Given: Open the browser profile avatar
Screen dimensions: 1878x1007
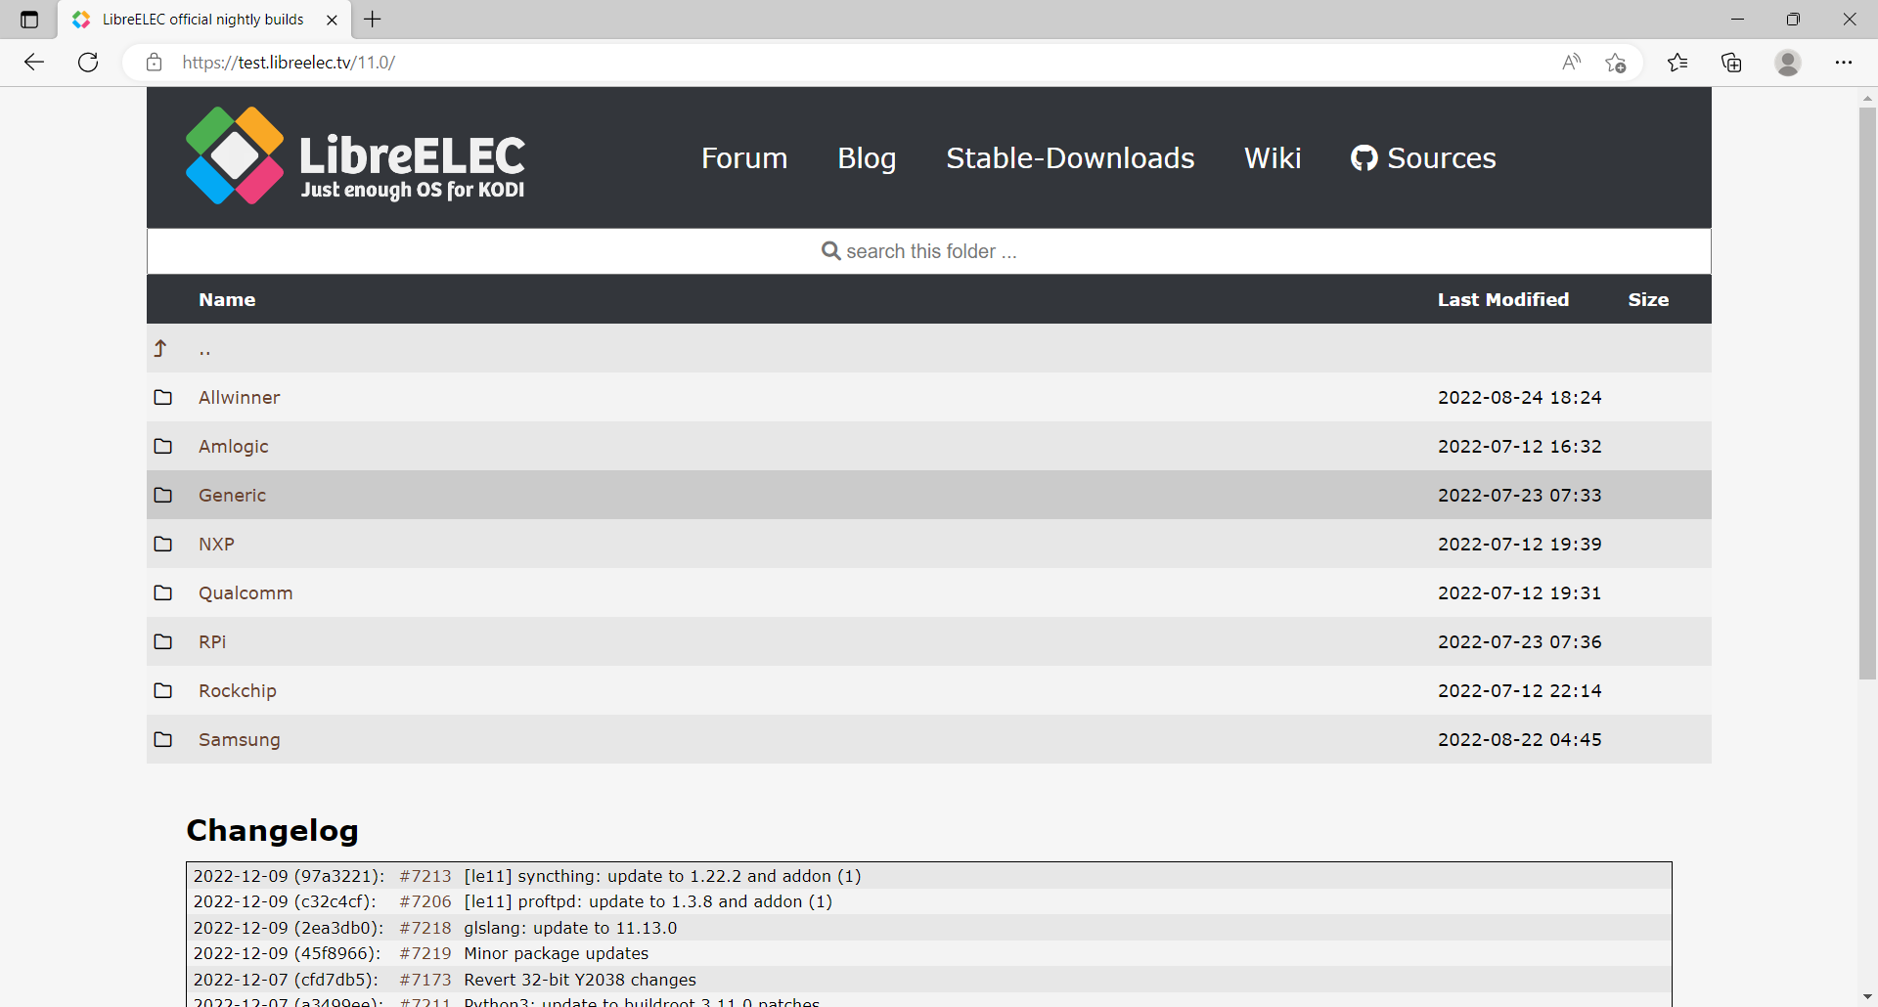Looking at the screenshot, I should pyautogui.click(x=1787, y=63).
